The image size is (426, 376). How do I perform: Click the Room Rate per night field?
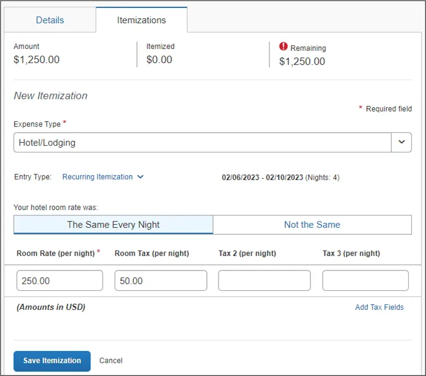click(x=59, y=280)
